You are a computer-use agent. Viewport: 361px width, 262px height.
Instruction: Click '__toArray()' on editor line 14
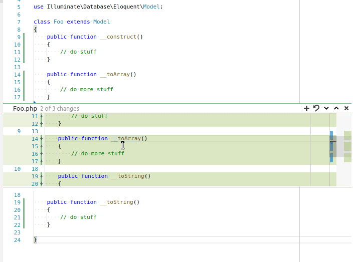tap(118, 74)
